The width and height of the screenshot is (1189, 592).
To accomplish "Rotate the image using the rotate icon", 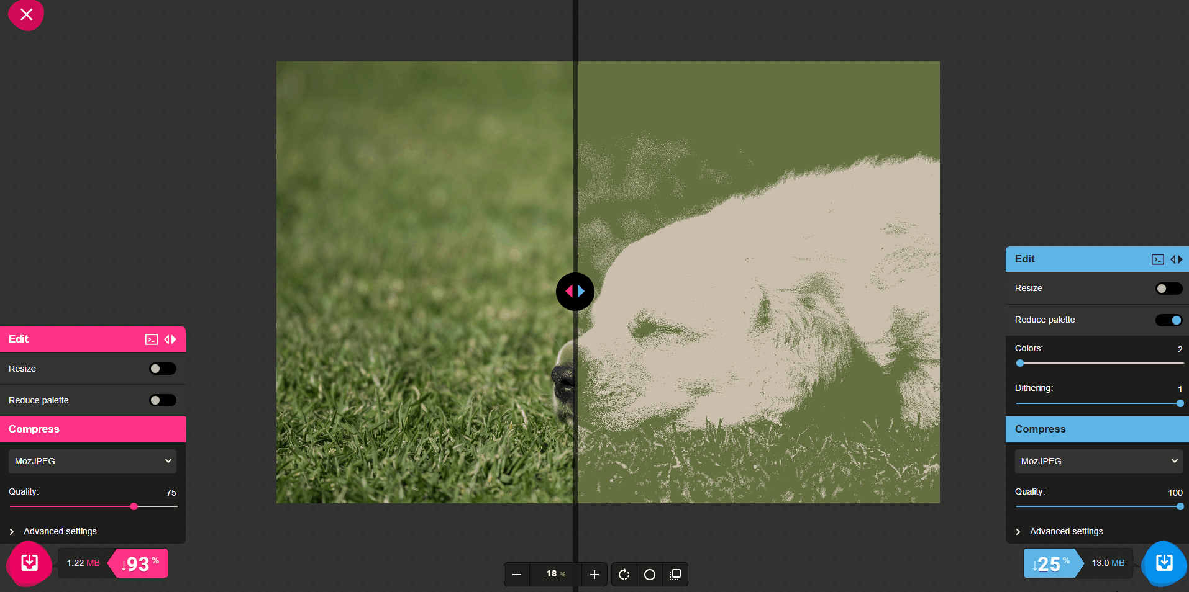I will point(624,575).
